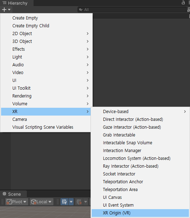Create a Grab Interactable

click(x=140, y=135)
